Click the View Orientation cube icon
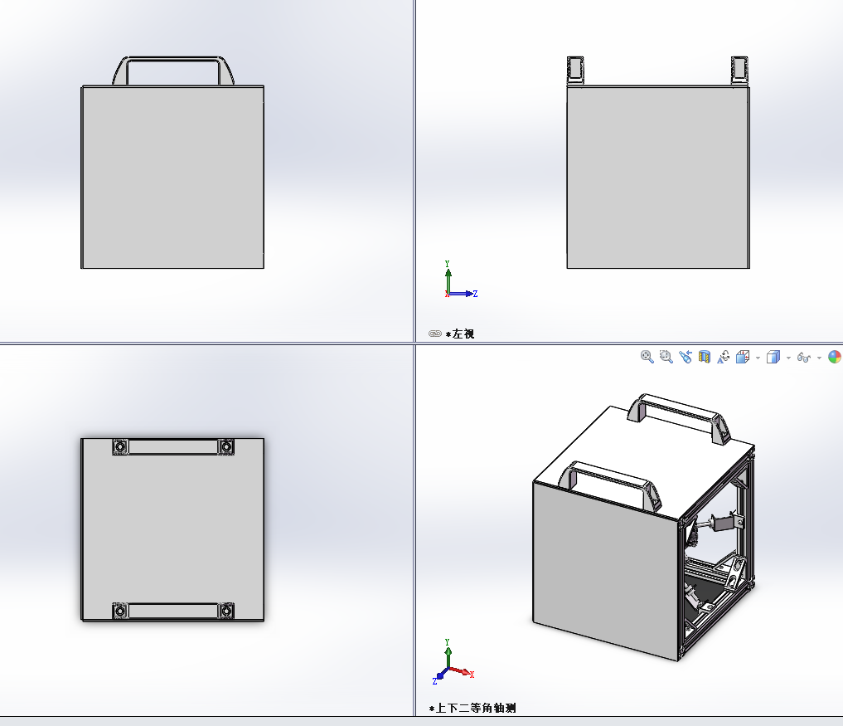The image size is (843, 726). click(x=743, y=357)
